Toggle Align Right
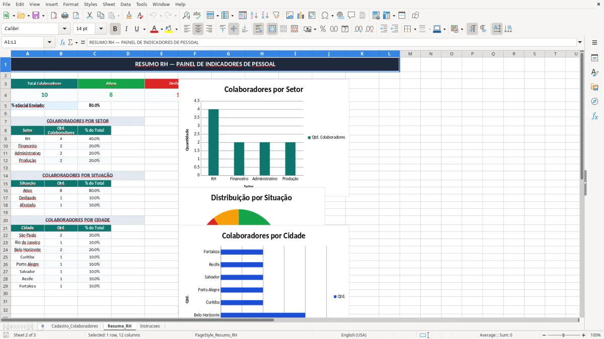The height and width of the screenshot is (339, 604). [209, 29]
